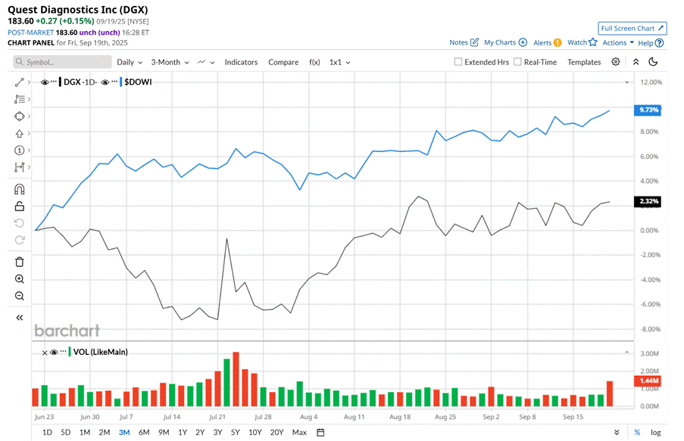Open the Fibonacci lines tool

tap(19, 99)
